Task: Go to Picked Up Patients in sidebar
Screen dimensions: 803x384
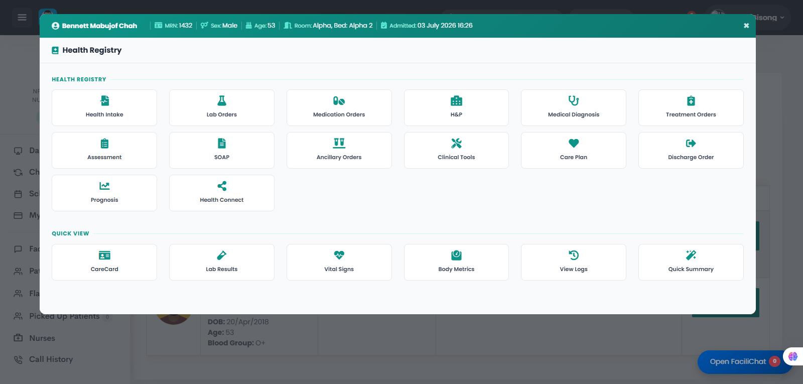Action: 64,316
